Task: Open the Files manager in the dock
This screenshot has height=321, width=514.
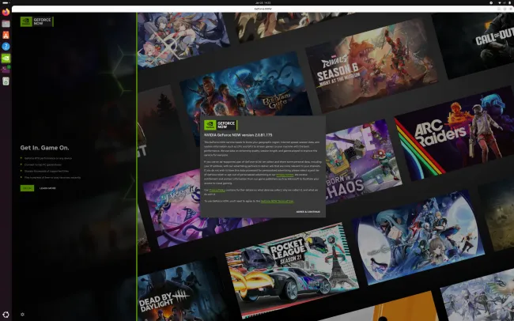Action: (6, 24)
